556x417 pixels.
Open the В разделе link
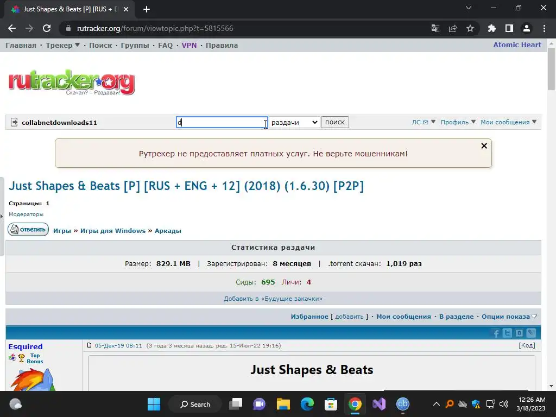click(x=456, y=317)
